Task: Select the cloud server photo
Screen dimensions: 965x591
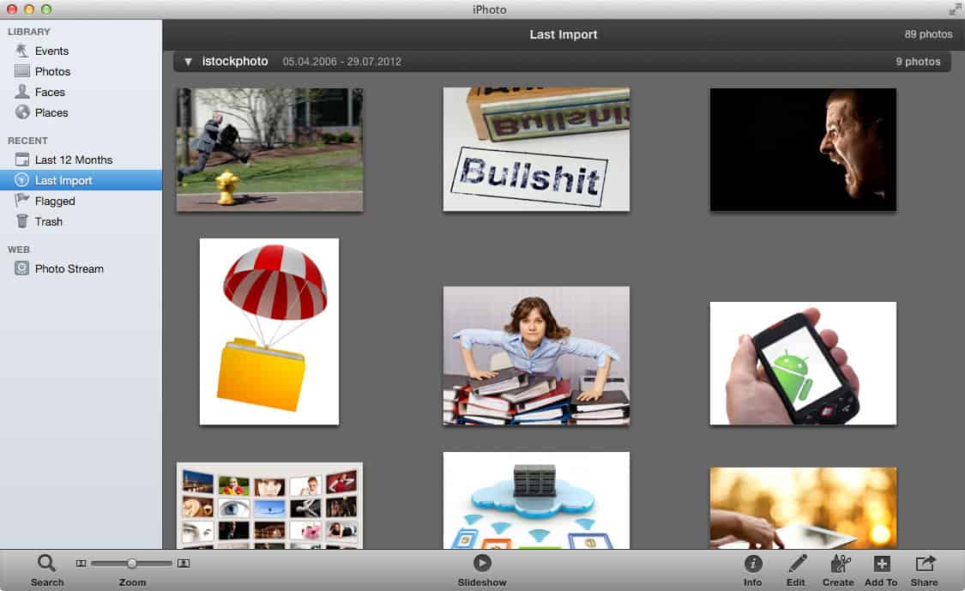Action: click(536, 500)
